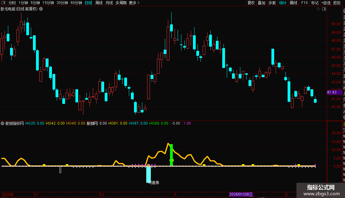Open 多周期 multi-period view

click(x=121, y=3)
